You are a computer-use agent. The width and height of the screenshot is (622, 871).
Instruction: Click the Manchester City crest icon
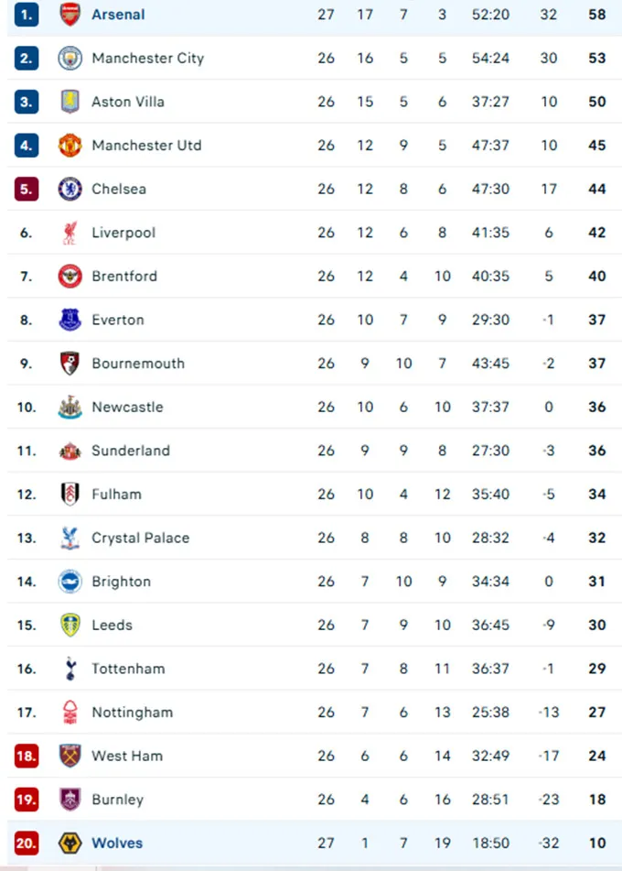point(70,59)
